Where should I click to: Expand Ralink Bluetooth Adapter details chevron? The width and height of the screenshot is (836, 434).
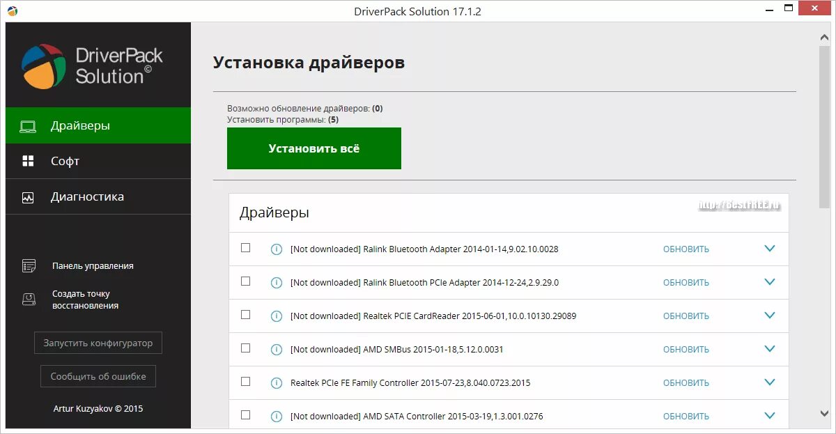pos(770,249)
